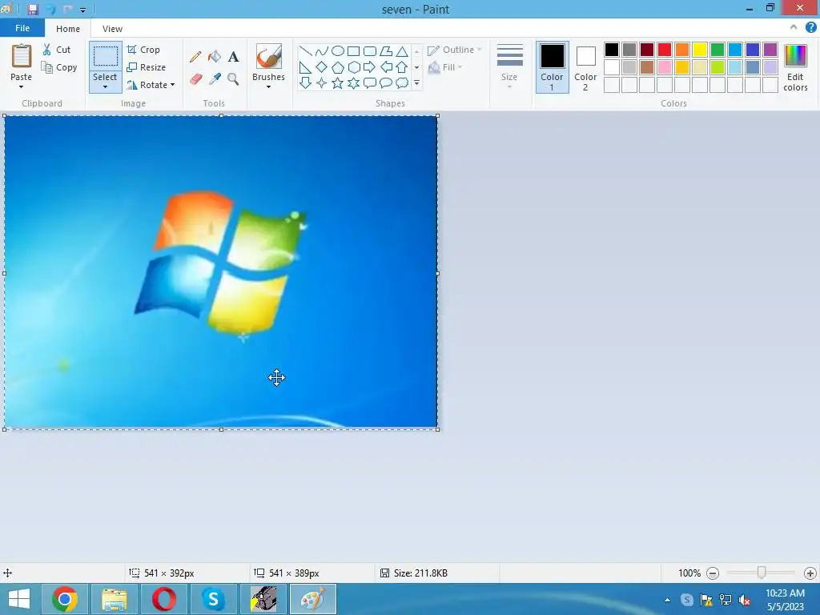
Task: Choose the Left arrow shape
Action: click(x=386, y=67)
